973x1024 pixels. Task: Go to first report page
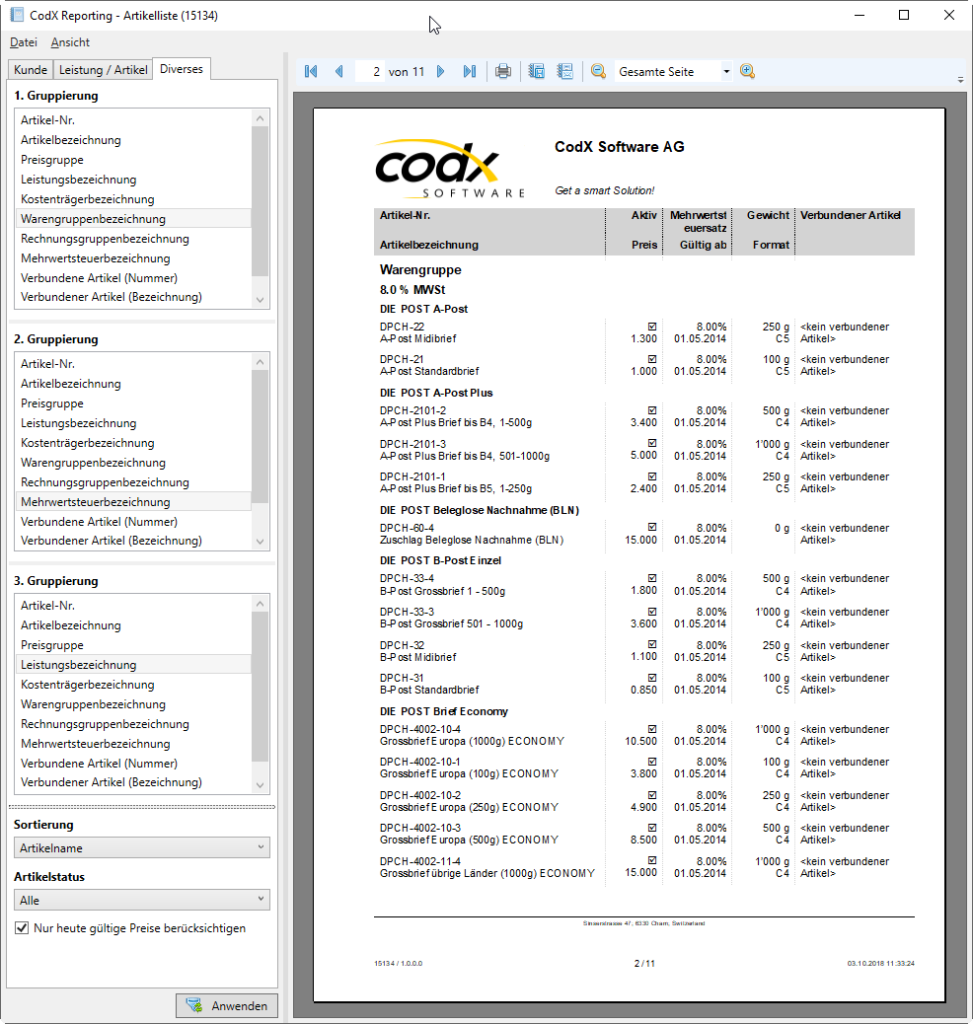click(311, 71)
